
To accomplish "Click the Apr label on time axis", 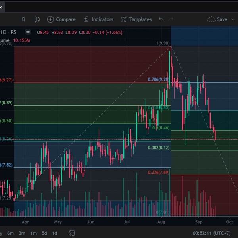I will [25, 222].
